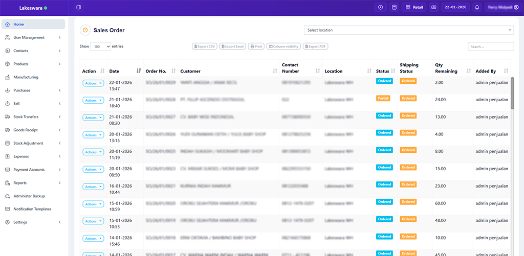Open the notifications bell
The image size is (524, 256).
pyautogui.click(x=477, y=7)
